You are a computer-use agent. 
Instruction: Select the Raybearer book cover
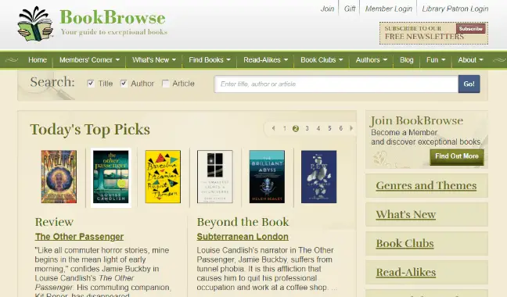(x=59, y=177)
